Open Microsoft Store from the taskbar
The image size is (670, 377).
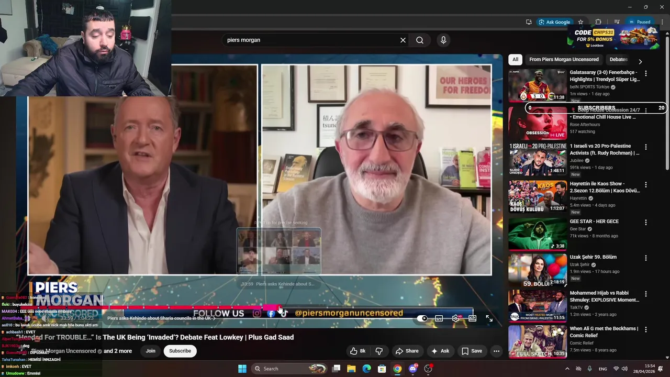coord(382,369)
